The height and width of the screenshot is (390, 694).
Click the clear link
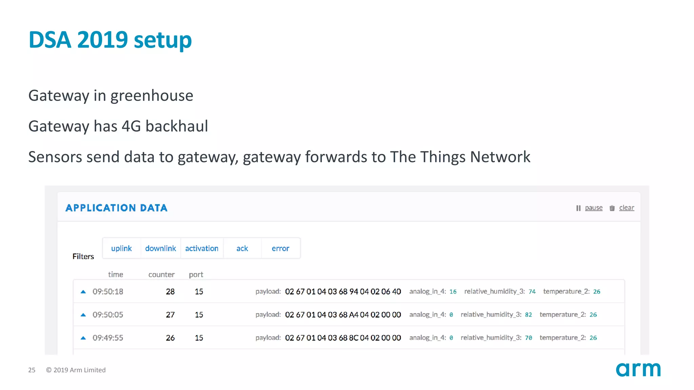tap(627, 208)
